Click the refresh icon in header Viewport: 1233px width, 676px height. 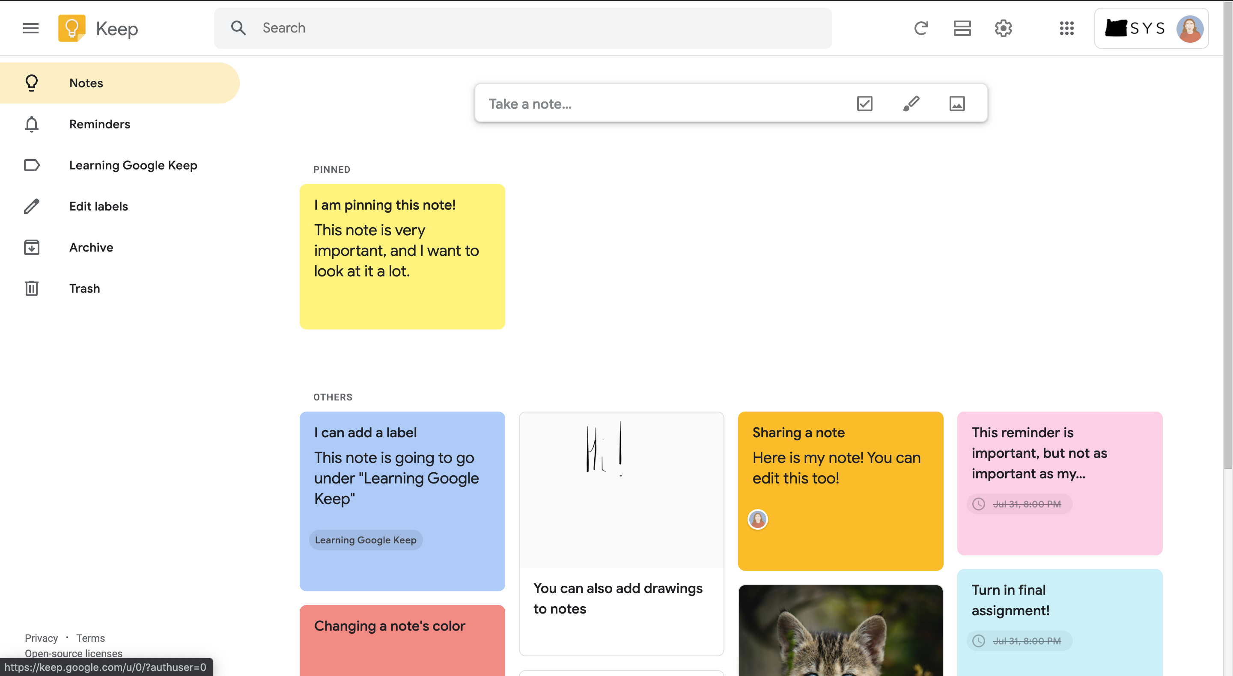[x=921, y=28]
